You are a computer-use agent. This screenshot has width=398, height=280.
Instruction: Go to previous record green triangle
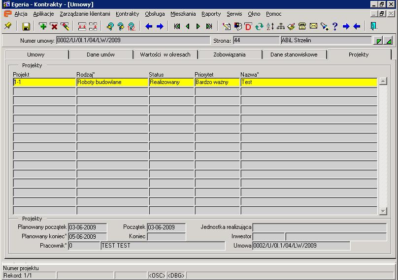[x=188, y=26]
